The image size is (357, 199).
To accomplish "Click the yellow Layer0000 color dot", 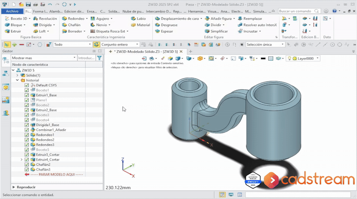I will [295, 58].
